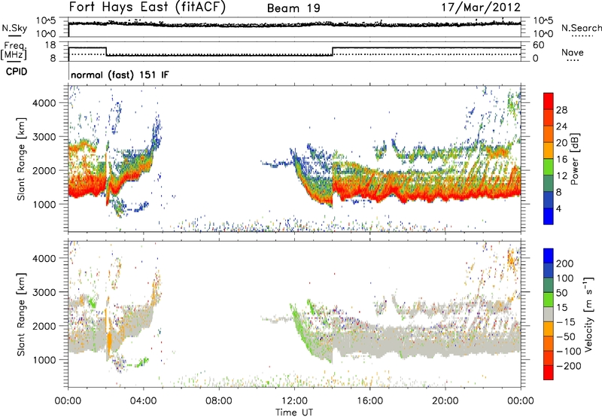Click the "20:00" time tick label

pos(445,401)
